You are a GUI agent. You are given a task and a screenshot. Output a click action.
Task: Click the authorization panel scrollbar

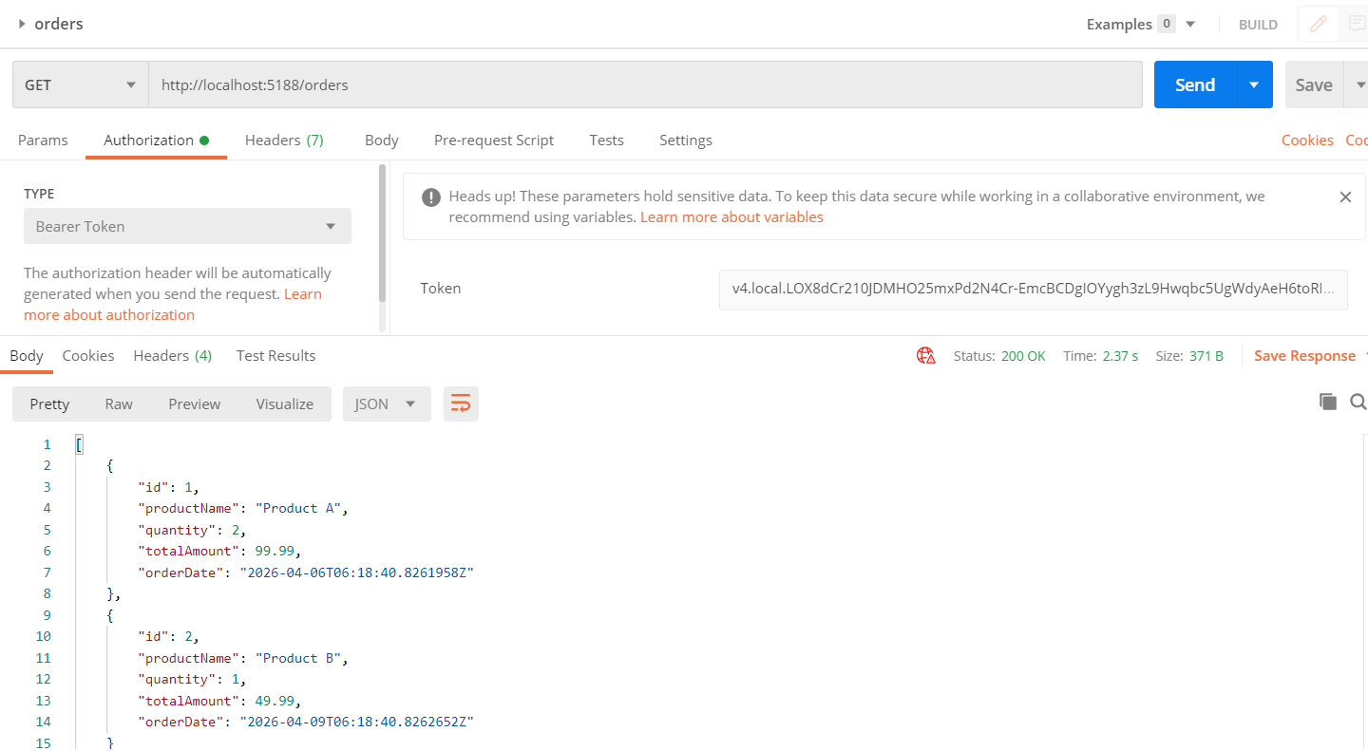(383, 233)
